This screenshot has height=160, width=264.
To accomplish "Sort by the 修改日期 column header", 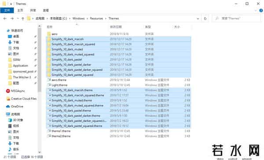I will click(116, 27).
